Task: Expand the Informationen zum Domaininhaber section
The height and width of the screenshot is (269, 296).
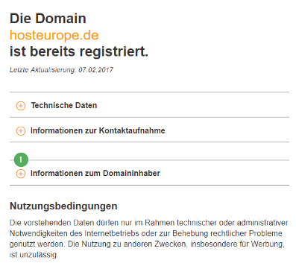Action: [149, 173]
